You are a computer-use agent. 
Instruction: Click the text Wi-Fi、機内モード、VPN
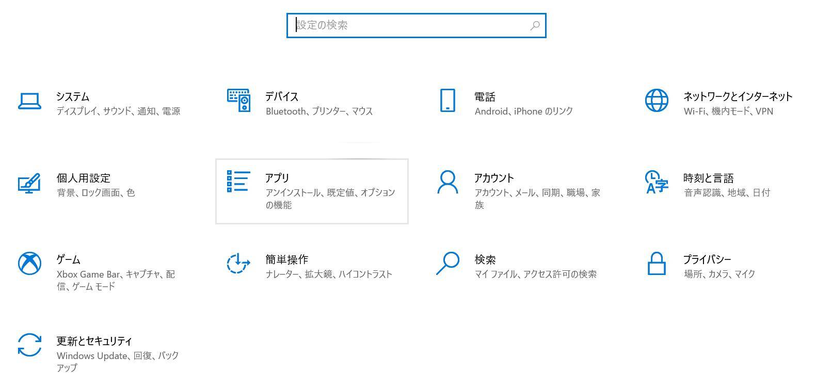coord(728,111)
